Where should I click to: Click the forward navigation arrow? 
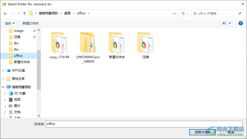point(13,14)
